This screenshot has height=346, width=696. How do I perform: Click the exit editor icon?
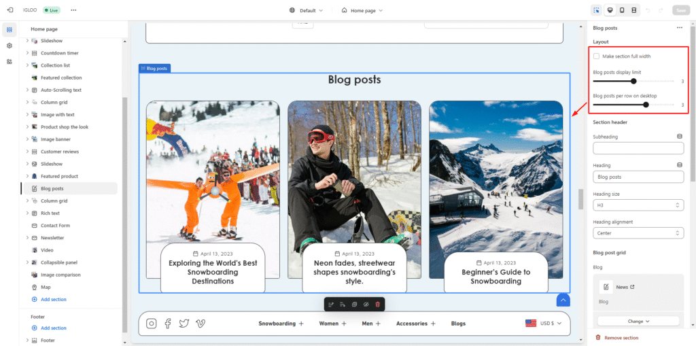click(10, 10)
